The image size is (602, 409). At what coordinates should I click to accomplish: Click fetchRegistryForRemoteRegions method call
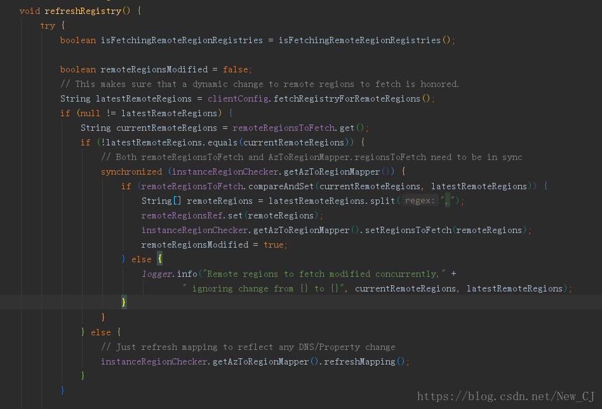(x=347, y=98)
